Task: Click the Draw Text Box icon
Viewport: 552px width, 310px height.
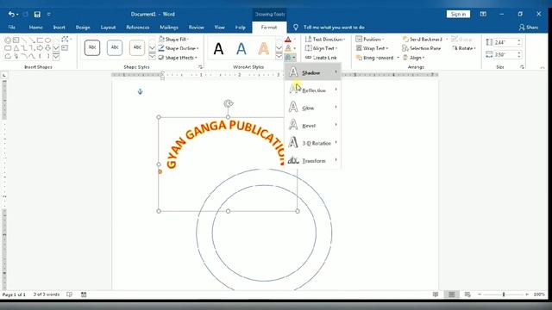Action: click(x=65, y=48)
